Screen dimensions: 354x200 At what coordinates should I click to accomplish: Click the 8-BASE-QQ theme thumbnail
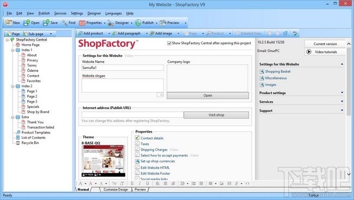tap(103, 161)
